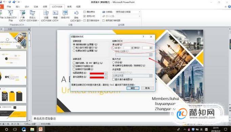This screenshot has width=231, height=132.
Task: Show hidden system tray icons
Action: (x=185, y=129)
